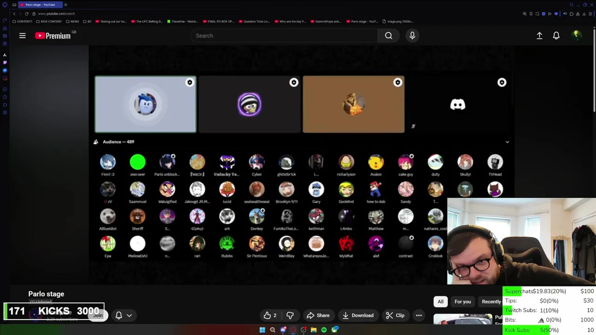Select lucid audience avatar
The width and height of the screenshot is (596, 335).
click(x=227, y=189)
